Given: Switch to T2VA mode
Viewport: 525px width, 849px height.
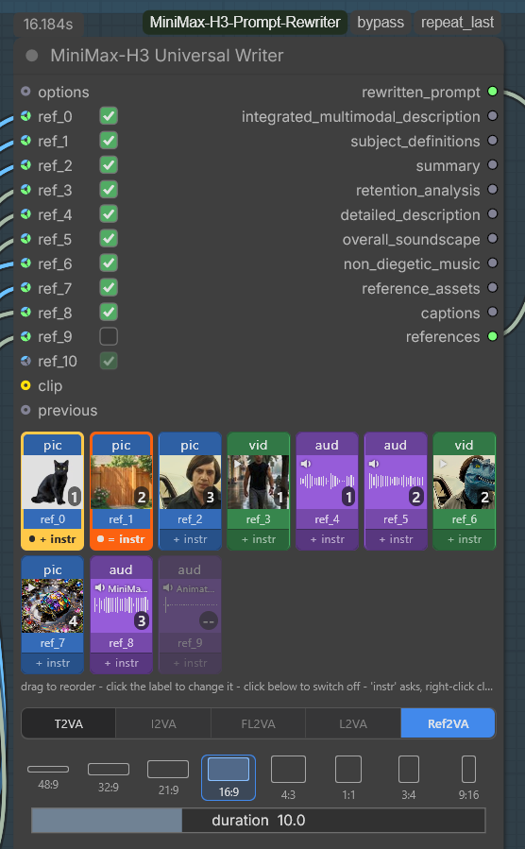Looking at the screenshot, I should [69, 724].
